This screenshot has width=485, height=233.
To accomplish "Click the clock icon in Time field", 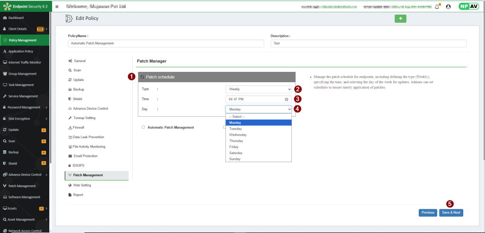I will coord(287,99).
